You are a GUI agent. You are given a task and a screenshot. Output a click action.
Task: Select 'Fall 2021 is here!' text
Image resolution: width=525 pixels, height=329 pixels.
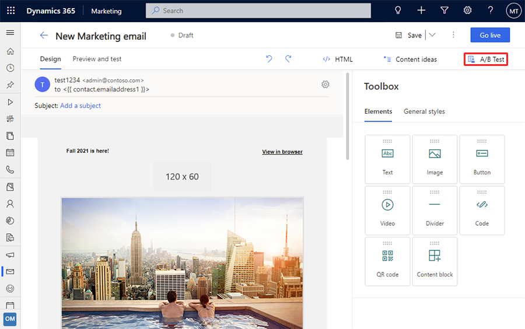click(x=87, y=151)
